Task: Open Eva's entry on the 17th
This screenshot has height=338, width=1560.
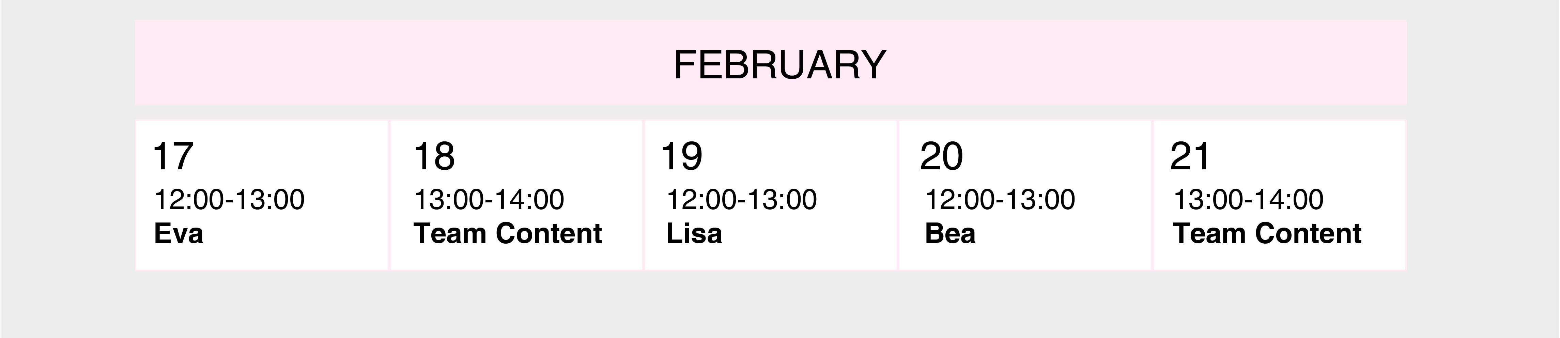Action: point(178,233)
